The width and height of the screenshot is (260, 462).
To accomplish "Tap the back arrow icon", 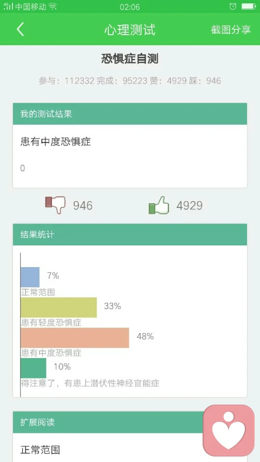I will point(20,29).
